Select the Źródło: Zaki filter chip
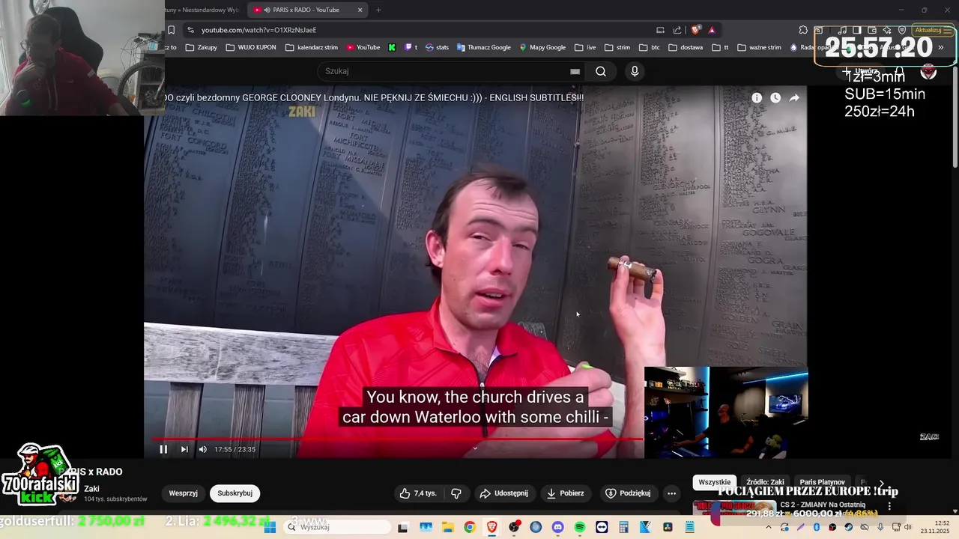Screen dimensions: 959x539 pos(765,483)
